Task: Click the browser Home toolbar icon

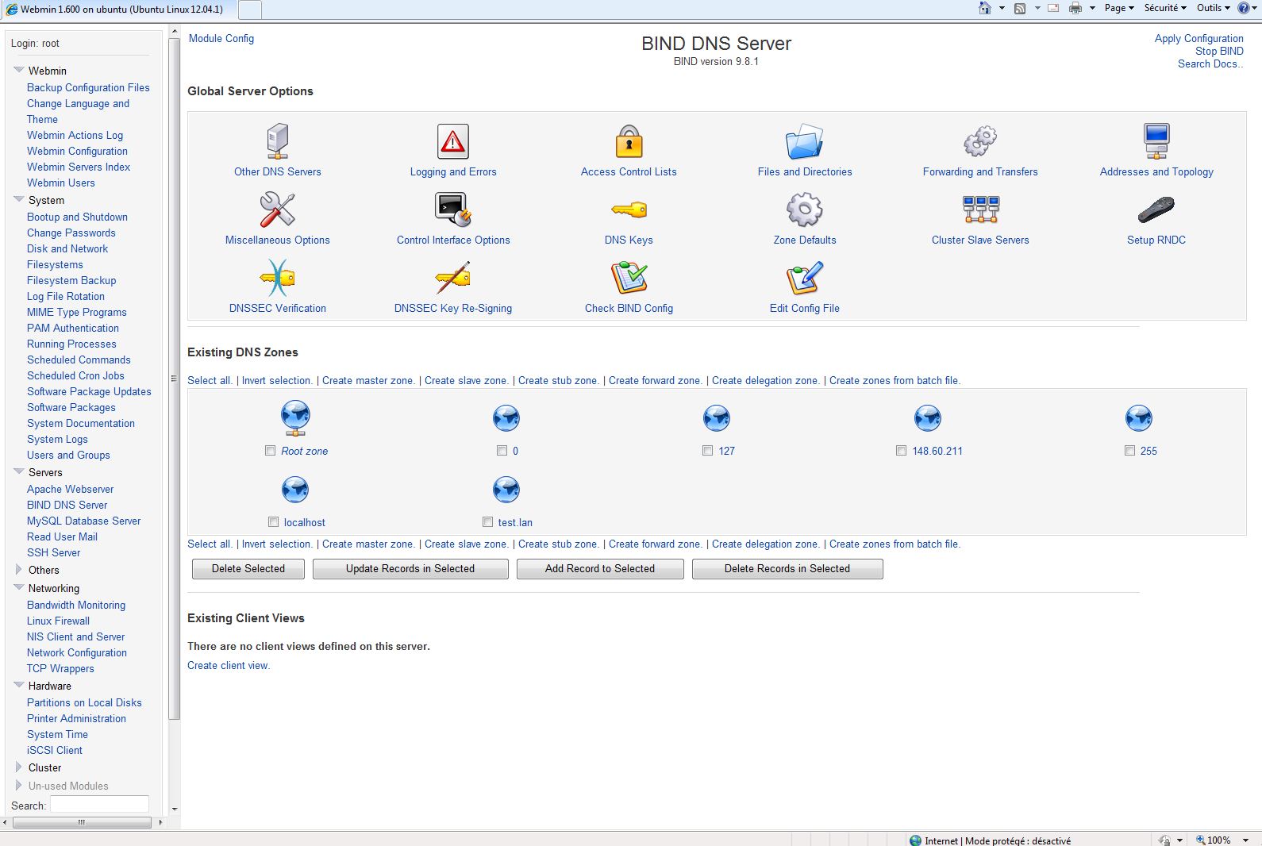Action: (x=985, y=8)
